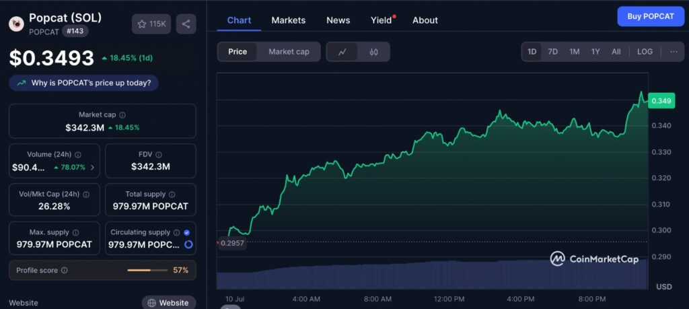689x309 pixels.
Task: Click the $342.3M FDV value
Action: click(x=150, y=166)
